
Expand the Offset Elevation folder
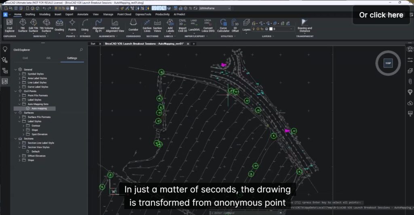coord(19,156)
